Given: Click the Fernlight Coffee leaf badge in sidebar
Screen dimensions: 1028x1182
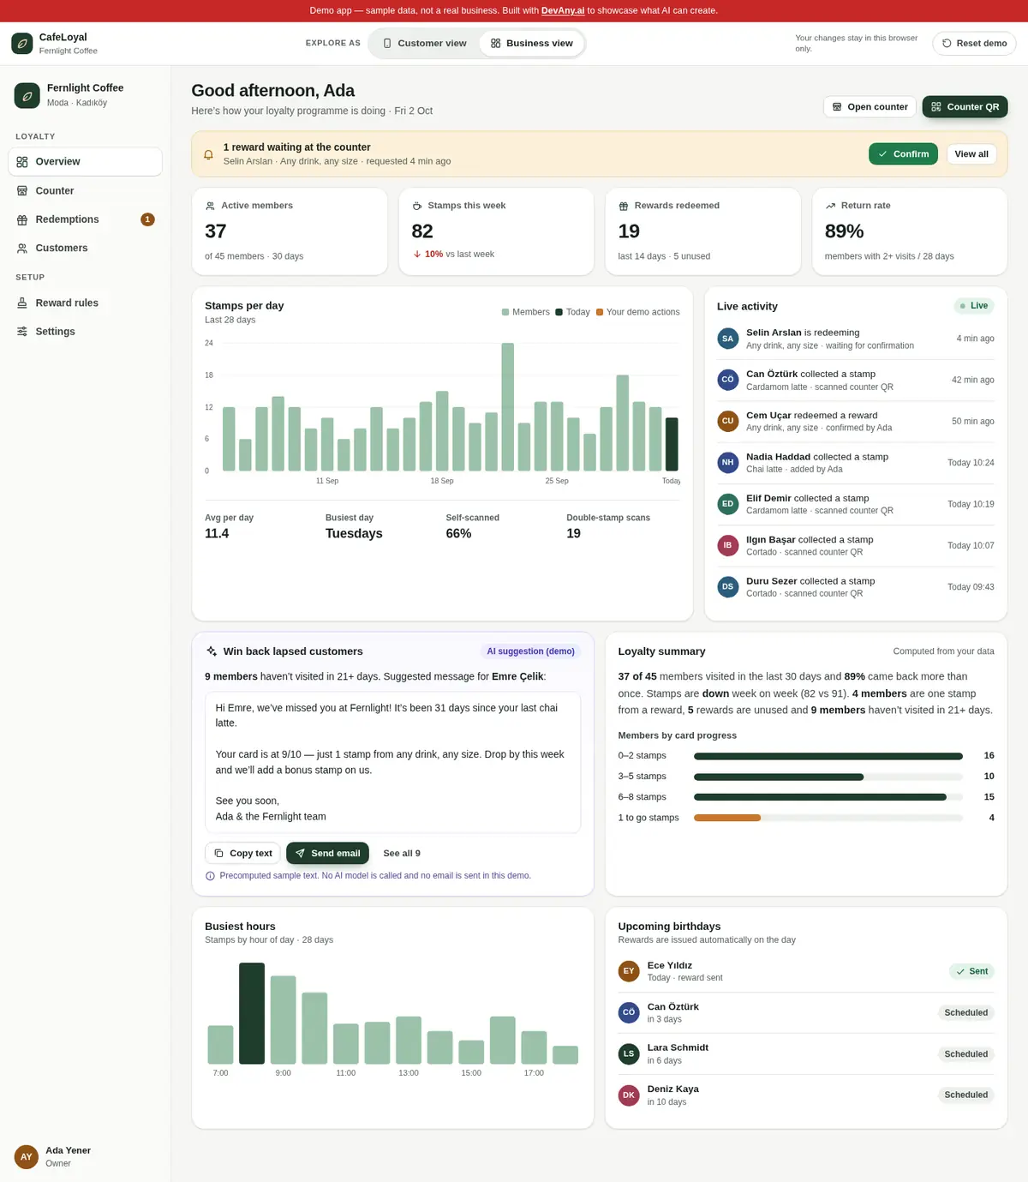Looking at the screenshot, I should (27, 95).
